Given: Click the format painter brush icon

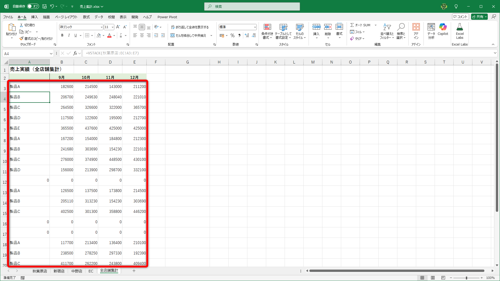Looking at the screenshot, I should pyautogui.click(x=21, y=39).
